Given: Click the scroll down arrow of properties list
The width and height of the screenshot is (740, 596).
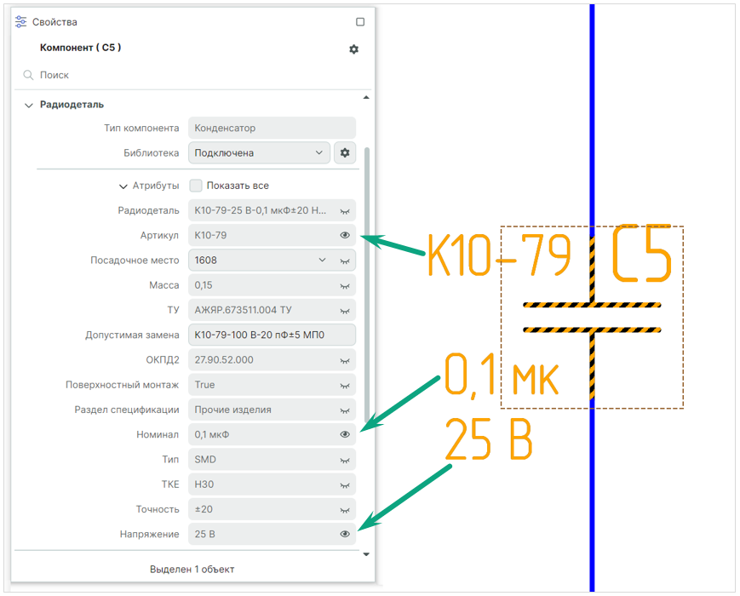Looking at the screenshot, I should coord(366,554).
